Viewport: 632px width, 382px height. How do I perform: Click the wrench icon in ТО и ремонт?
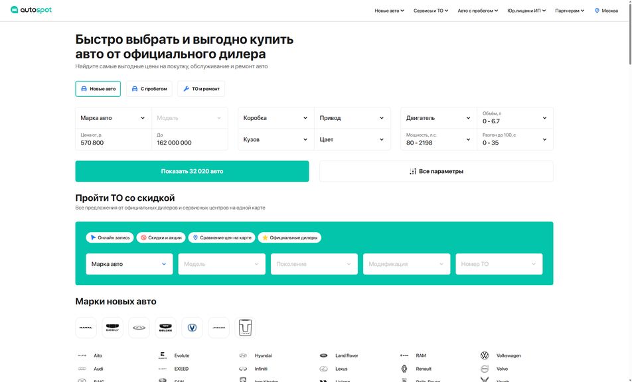point(186,89)
